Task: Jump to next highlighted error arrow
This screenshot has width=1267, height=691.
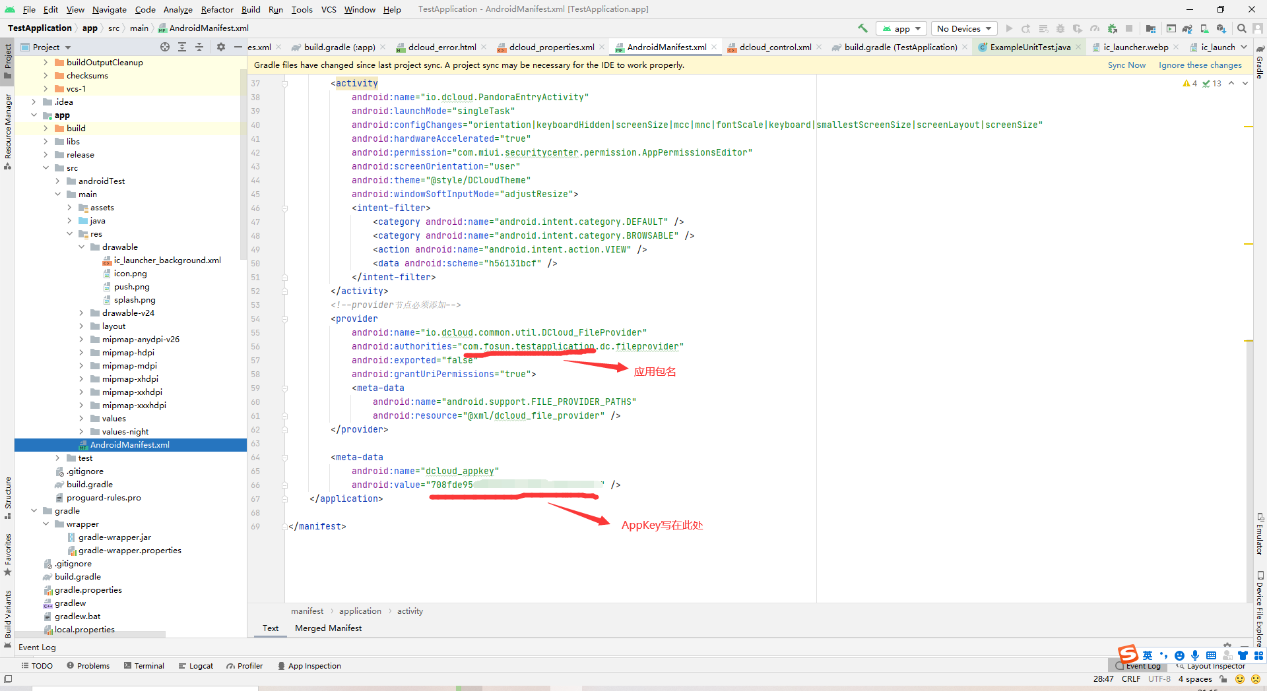Action: tap(1245, 84)
